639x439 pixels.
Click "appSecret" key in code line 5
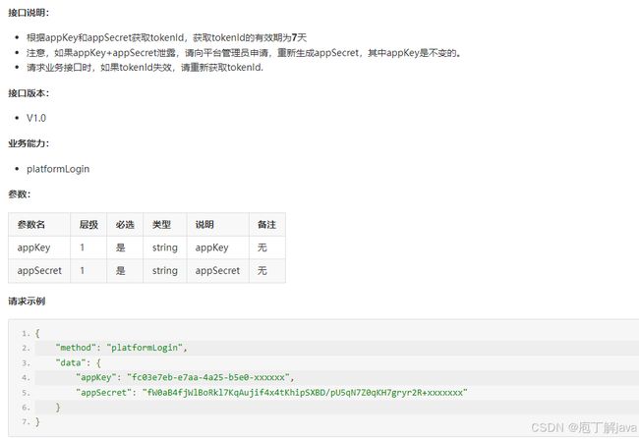103,393
